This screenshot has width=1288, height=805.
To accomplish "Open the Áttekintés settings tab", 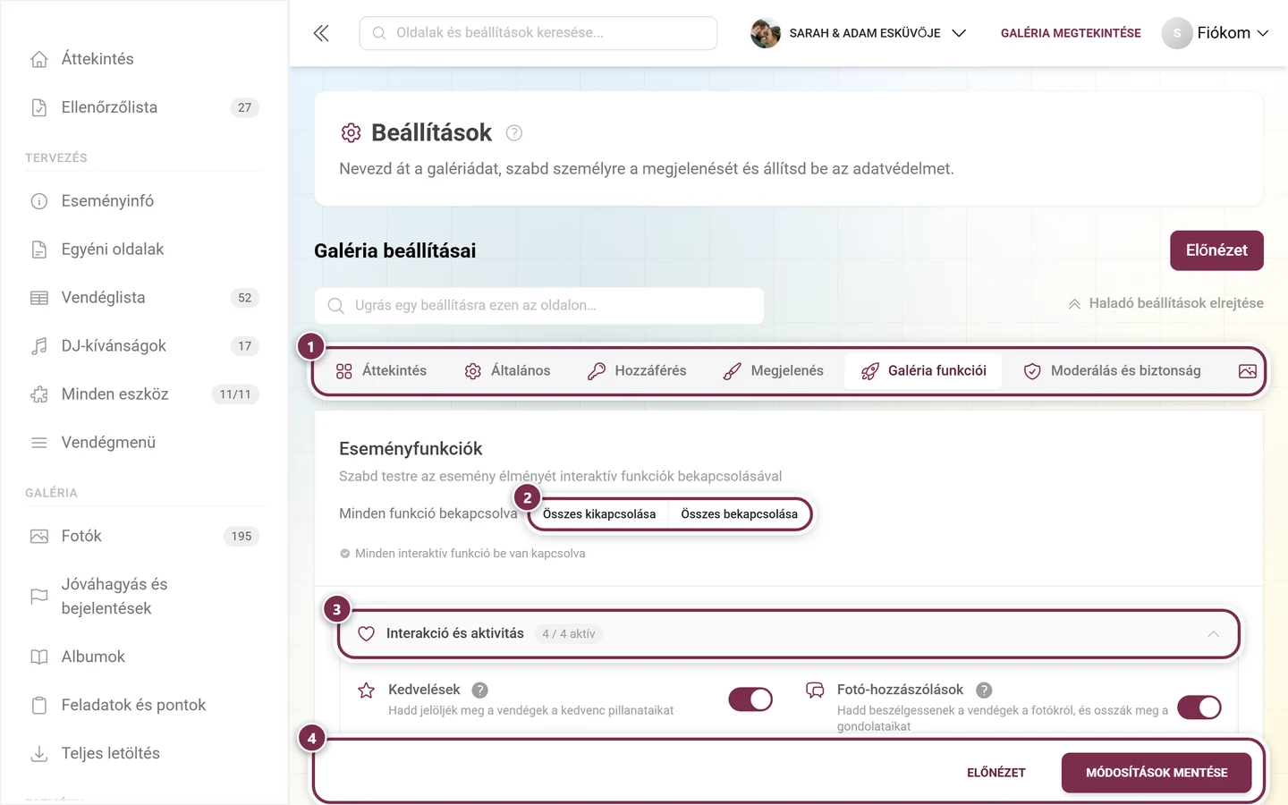I will pyautogui.click(x=381, y=371).
